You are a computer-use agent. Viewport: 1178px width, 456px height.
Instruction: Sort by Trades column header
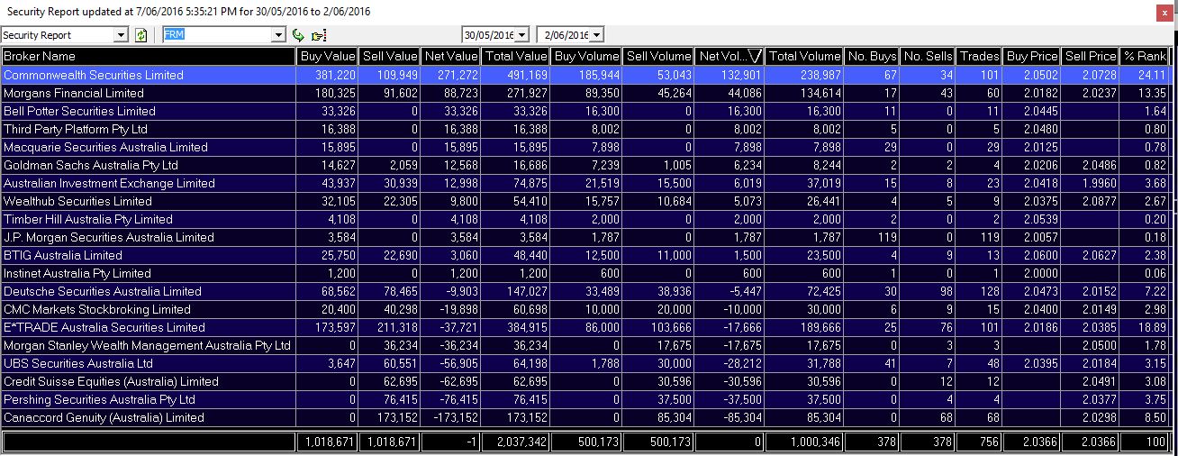(981, 56)
